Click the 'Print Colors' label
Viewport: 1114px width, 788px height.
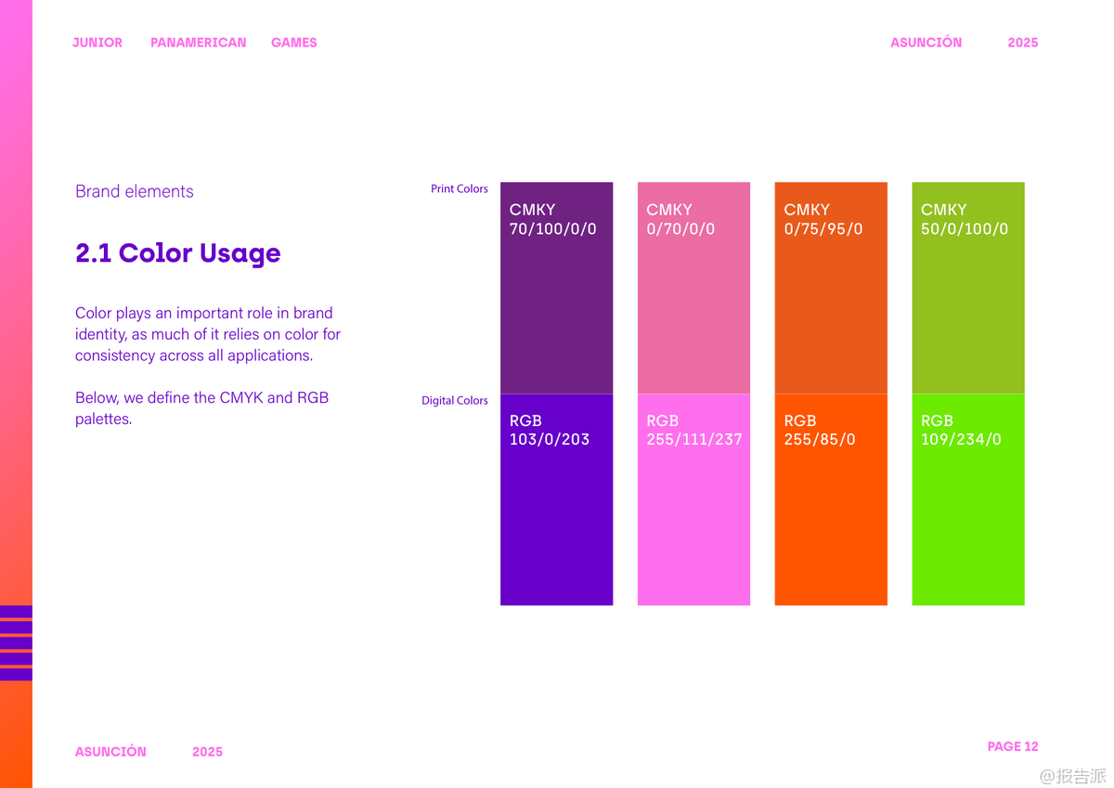point(459,188)
